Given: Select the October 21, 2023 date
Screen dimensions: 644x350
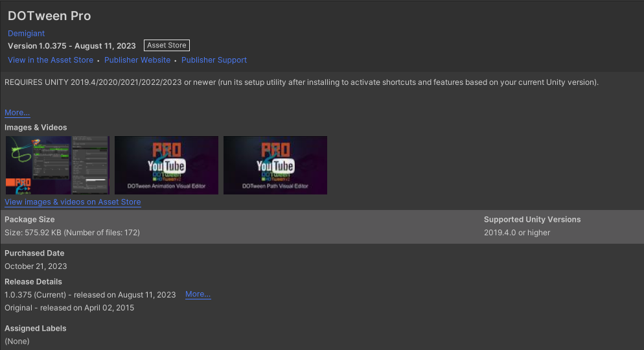Looking at the screenshot, I should pyautogui.click(x=36, y=266).
